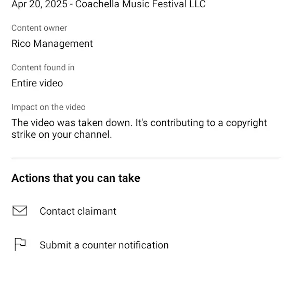
Task: Click the word copyright in impact description
Action: coord(246,123)
